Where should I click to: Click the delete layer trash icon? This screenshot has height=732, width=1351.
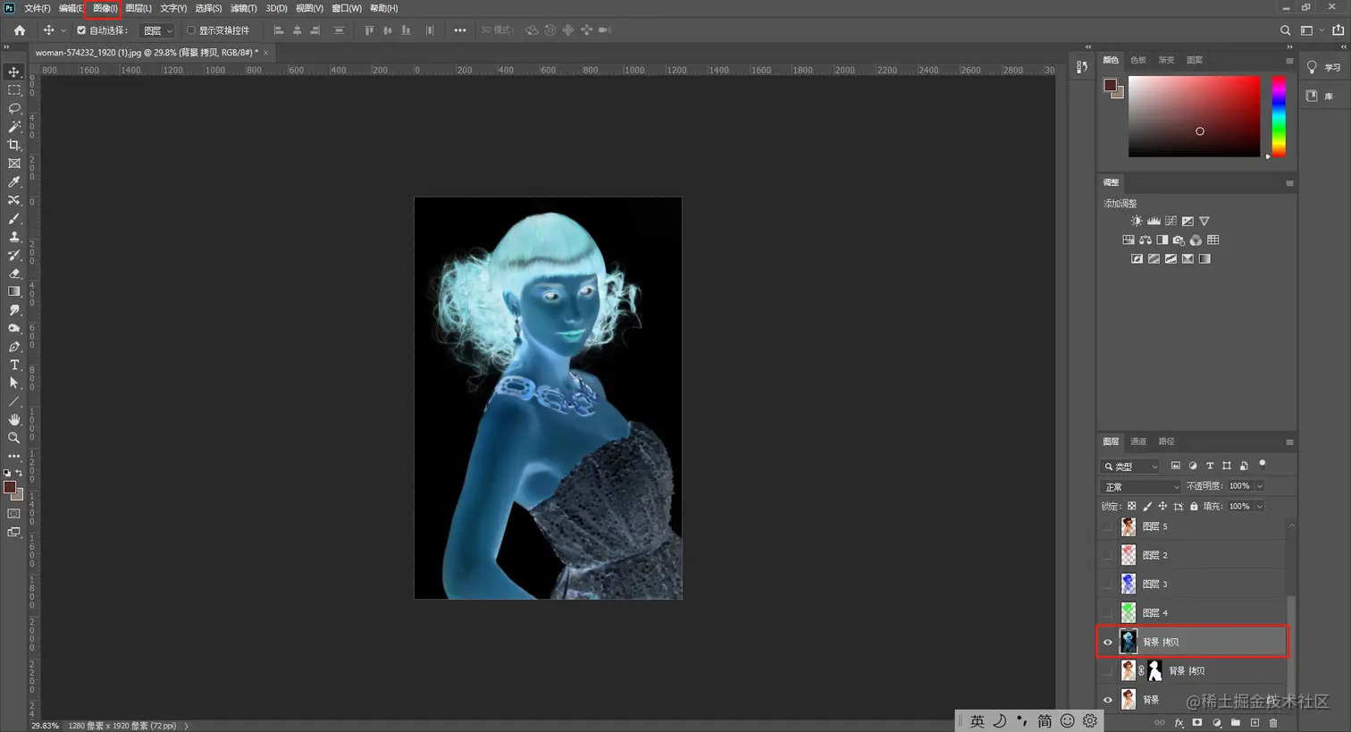point(1273,722)
